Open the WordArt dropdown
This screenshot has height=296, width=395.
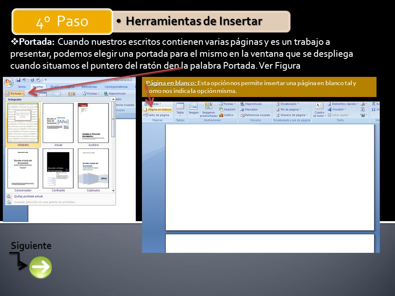(337, 109)
